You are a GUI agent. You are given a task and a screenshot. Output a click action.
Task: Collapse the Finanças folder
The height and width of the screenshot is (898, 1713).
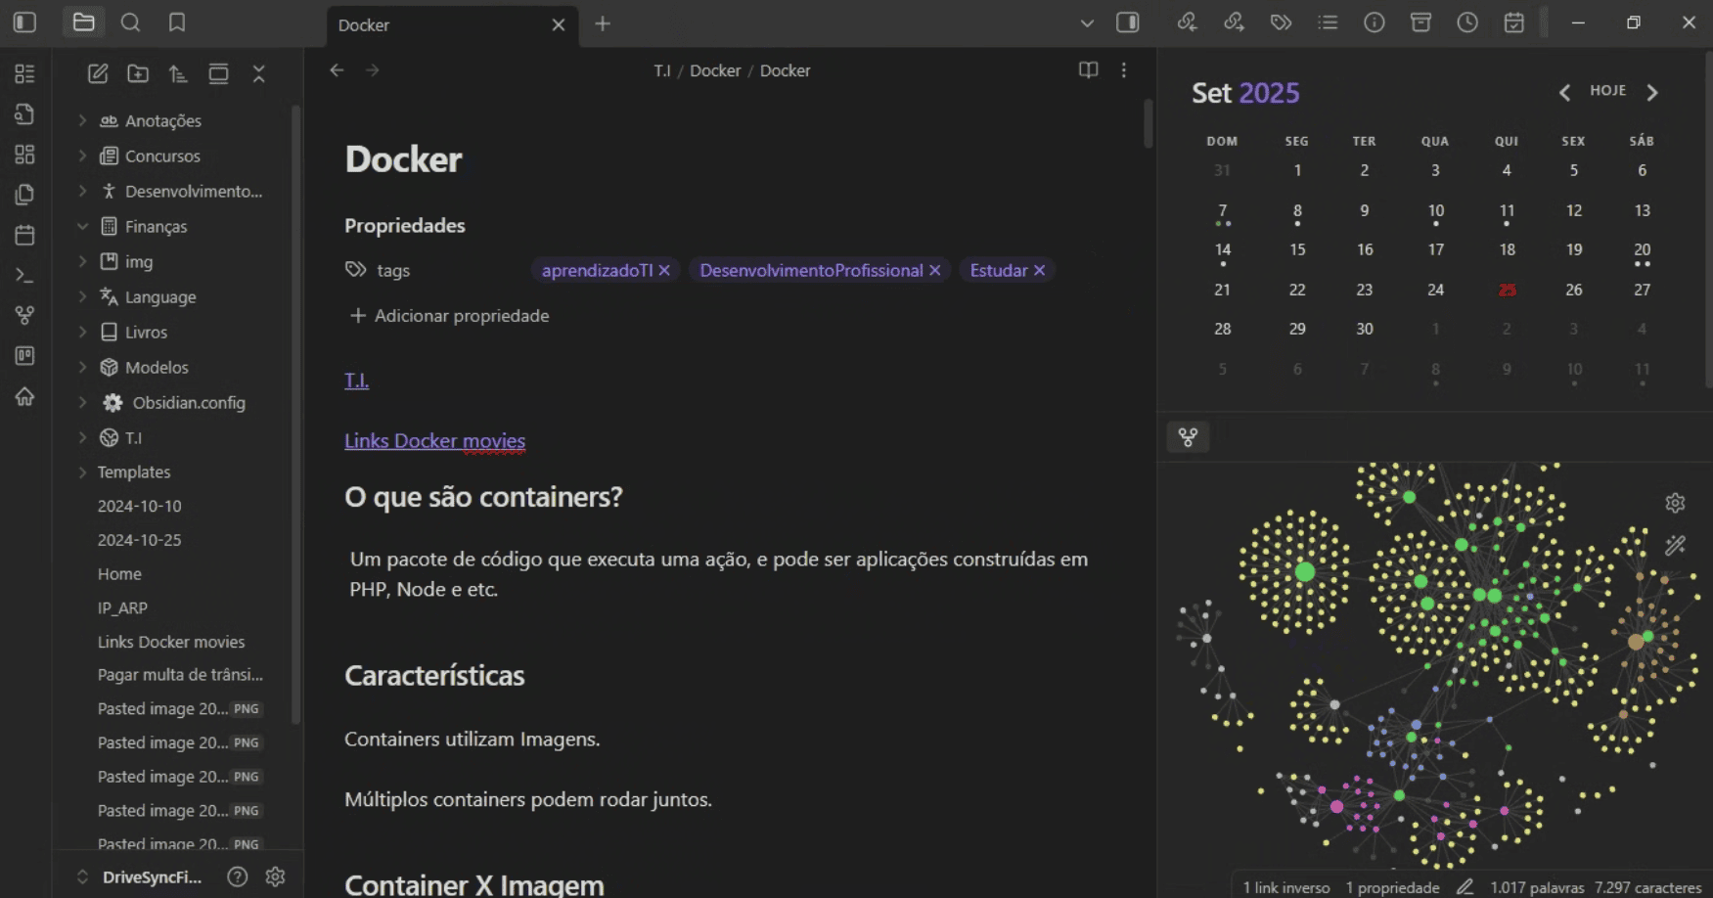pos(82,226)
